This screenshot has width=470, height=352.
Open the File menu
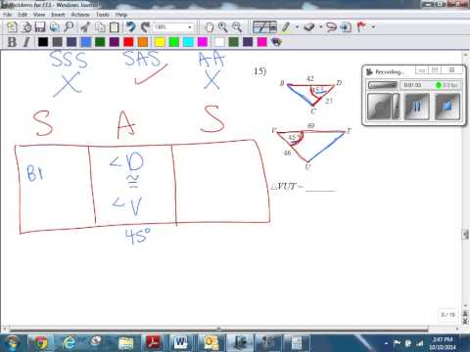point(7,15)
